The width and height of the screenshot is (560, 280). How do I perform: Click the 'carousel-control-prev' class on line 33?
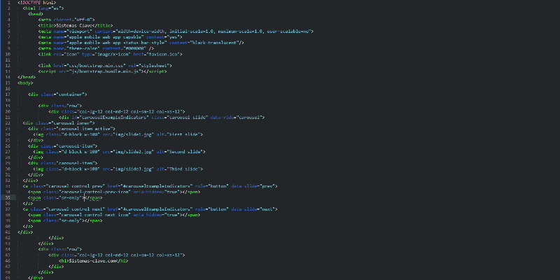(74, 186)
